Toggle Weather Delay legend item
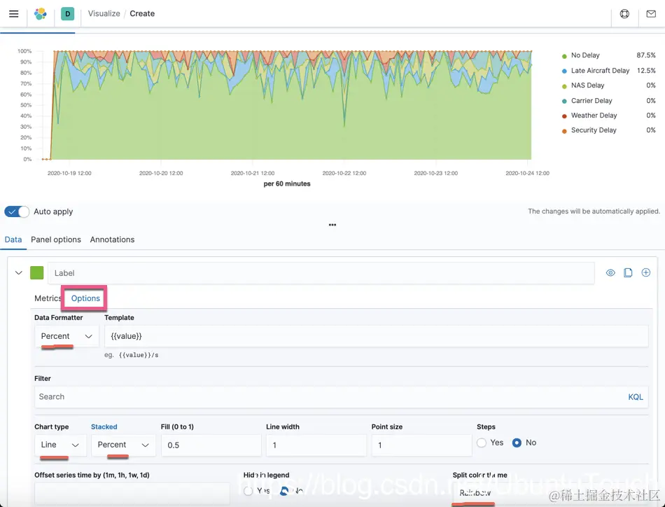Screen dimensions: 665x507 click(594, 116)
